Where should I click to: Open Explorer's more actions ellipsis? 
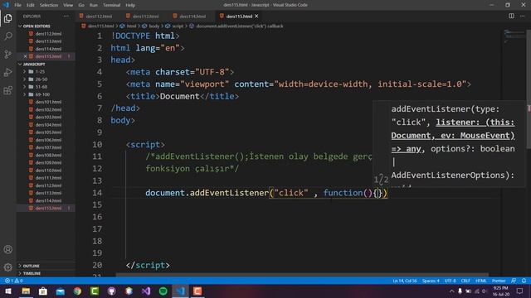(66, 17)
